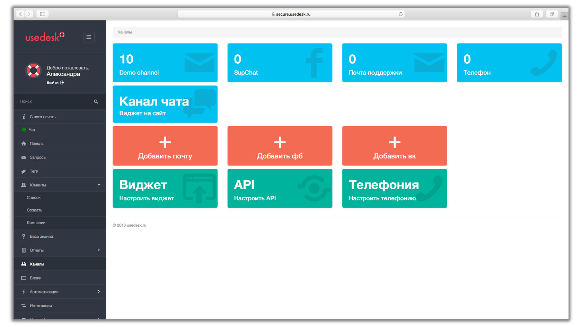Click the question mark icon beside База знаний
The width and height of the screenshot is (582, 327).
[x=24, y=236]
